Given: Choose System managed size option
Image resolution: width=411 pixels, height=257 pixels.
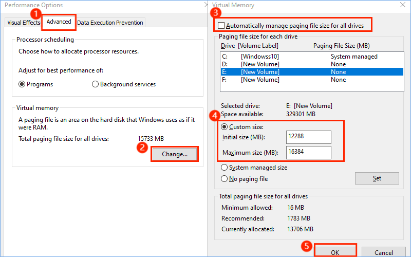Looking at the screenshot, I should coord(254,168).
